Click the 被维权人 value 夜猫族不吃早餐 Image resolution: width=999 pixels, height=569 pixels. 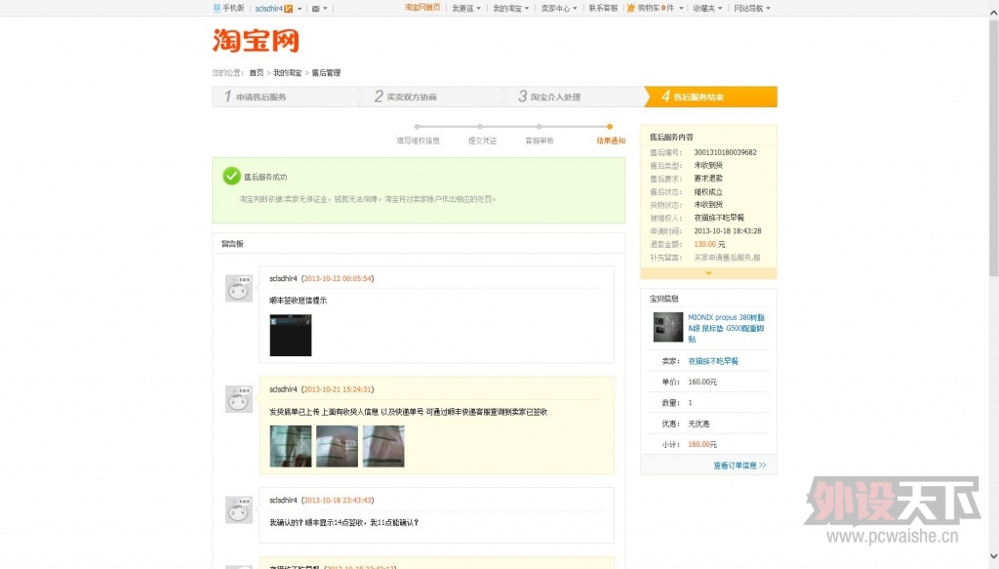point(719,218)
